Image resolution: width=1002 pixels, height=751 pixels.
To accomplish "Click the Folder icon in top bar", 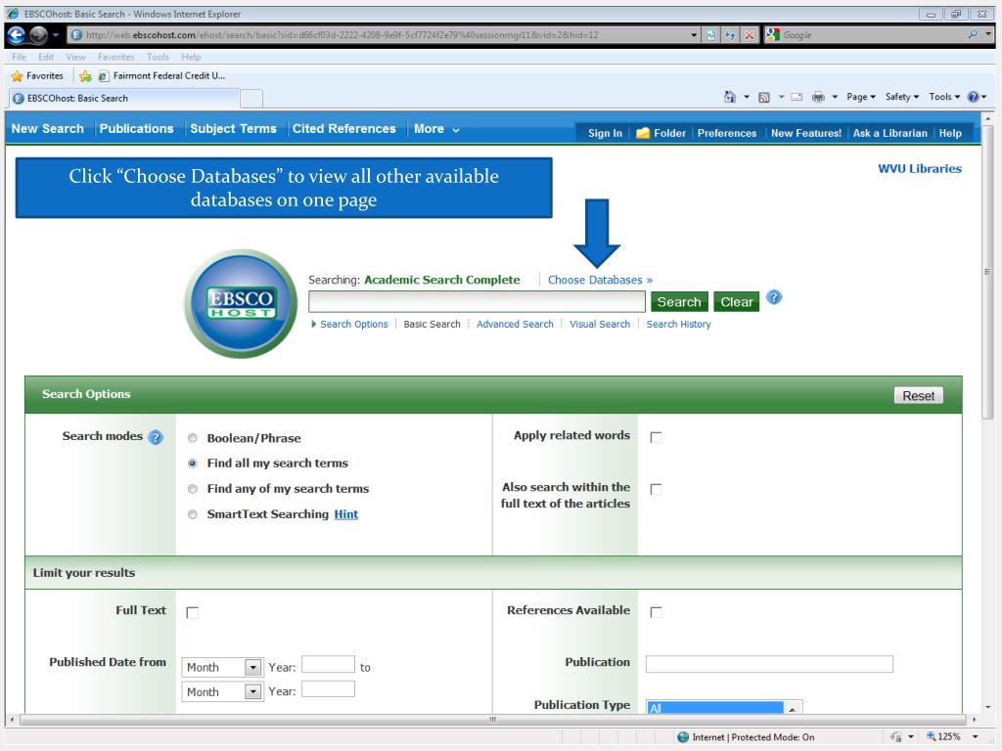I will [643, 133].
